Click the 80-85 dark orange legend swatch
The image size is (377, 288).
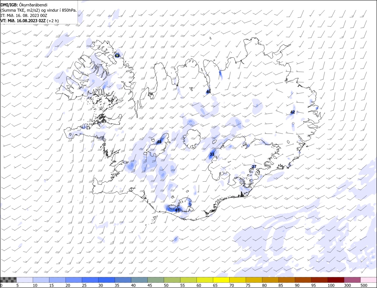click(270, 280)
